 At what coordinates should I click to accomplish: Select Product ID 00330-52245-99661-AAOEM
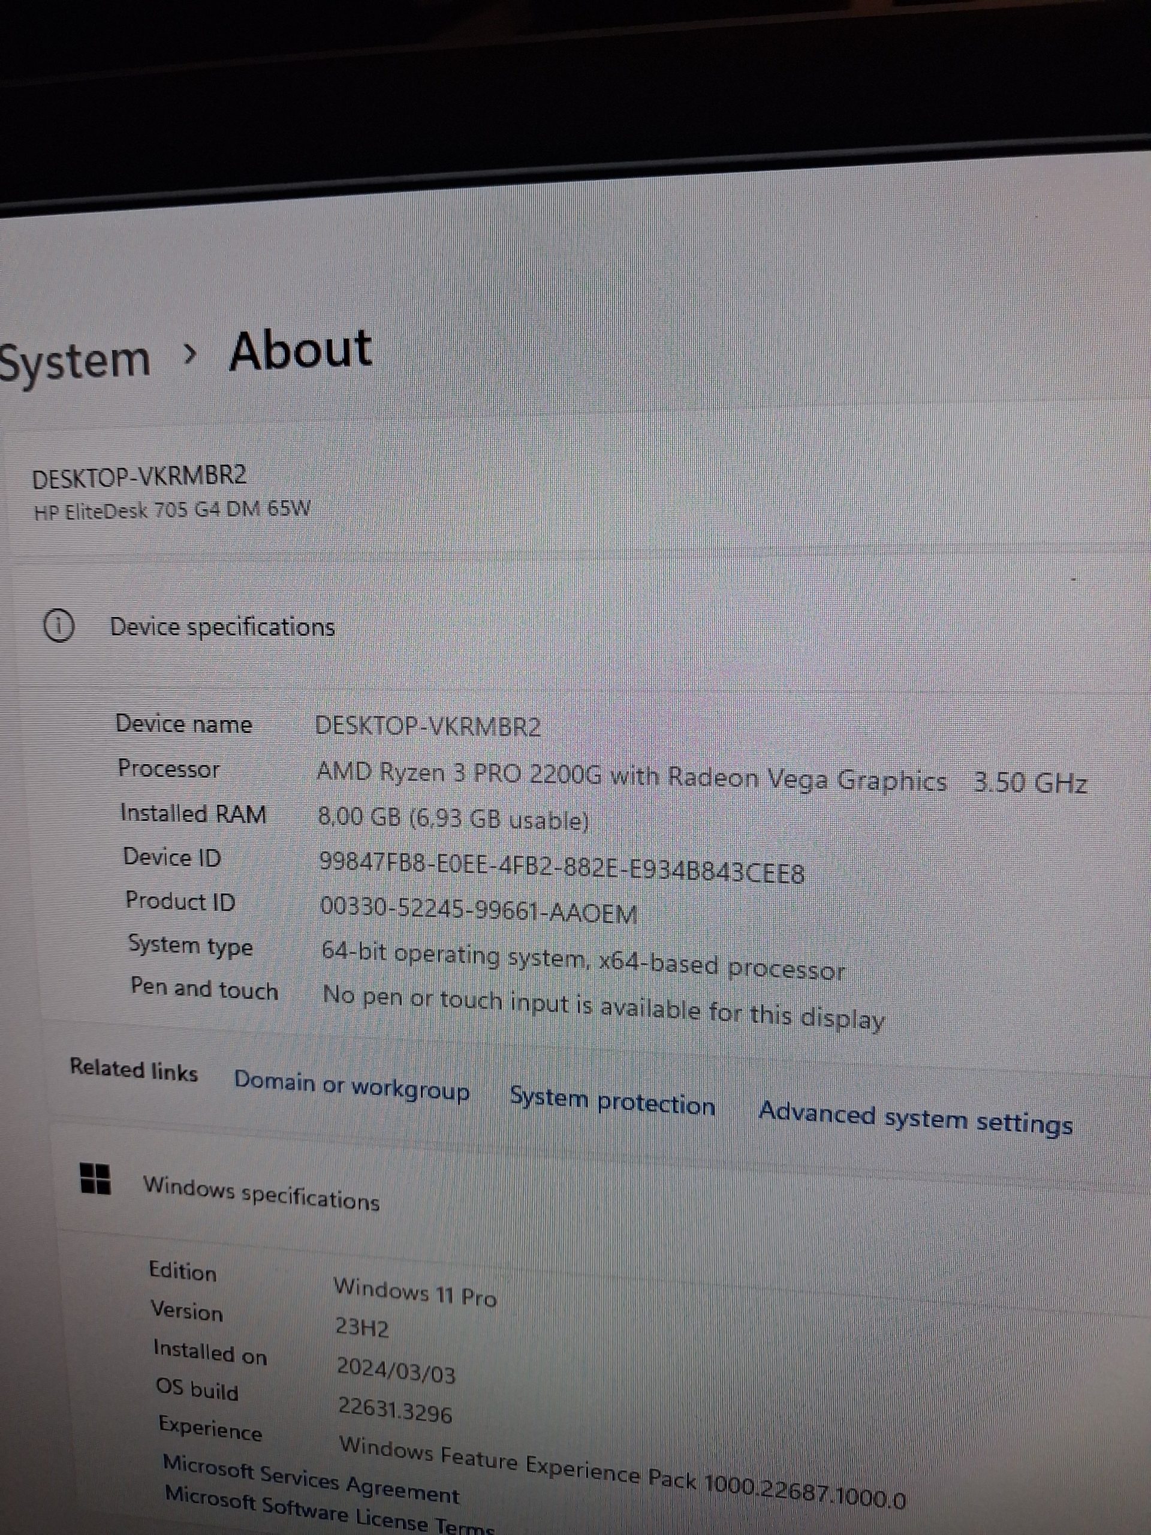point(478,910)
